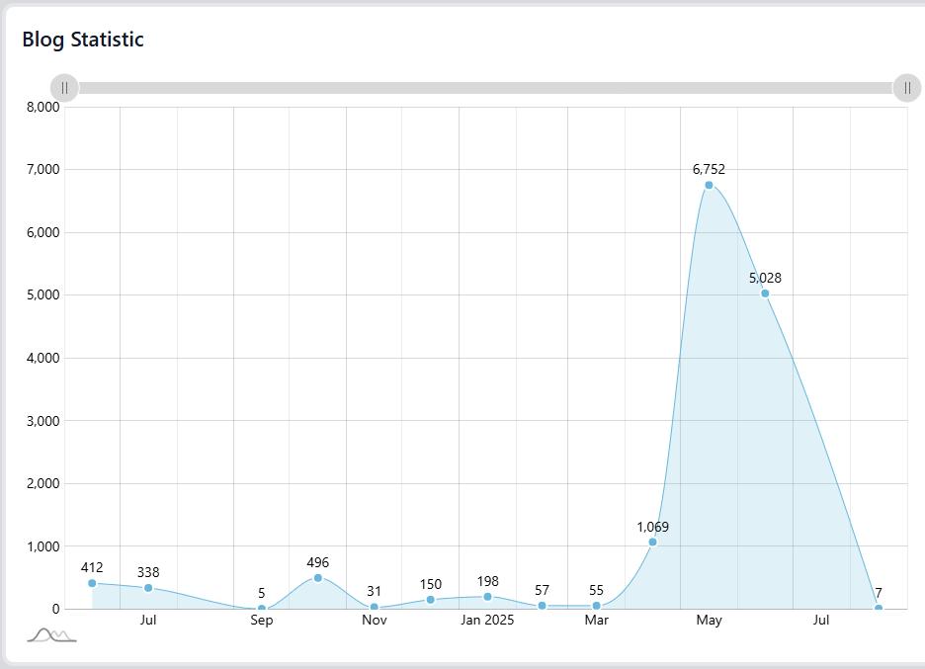
Task: Select the 57 data point marker
Action: coord(542,606)
